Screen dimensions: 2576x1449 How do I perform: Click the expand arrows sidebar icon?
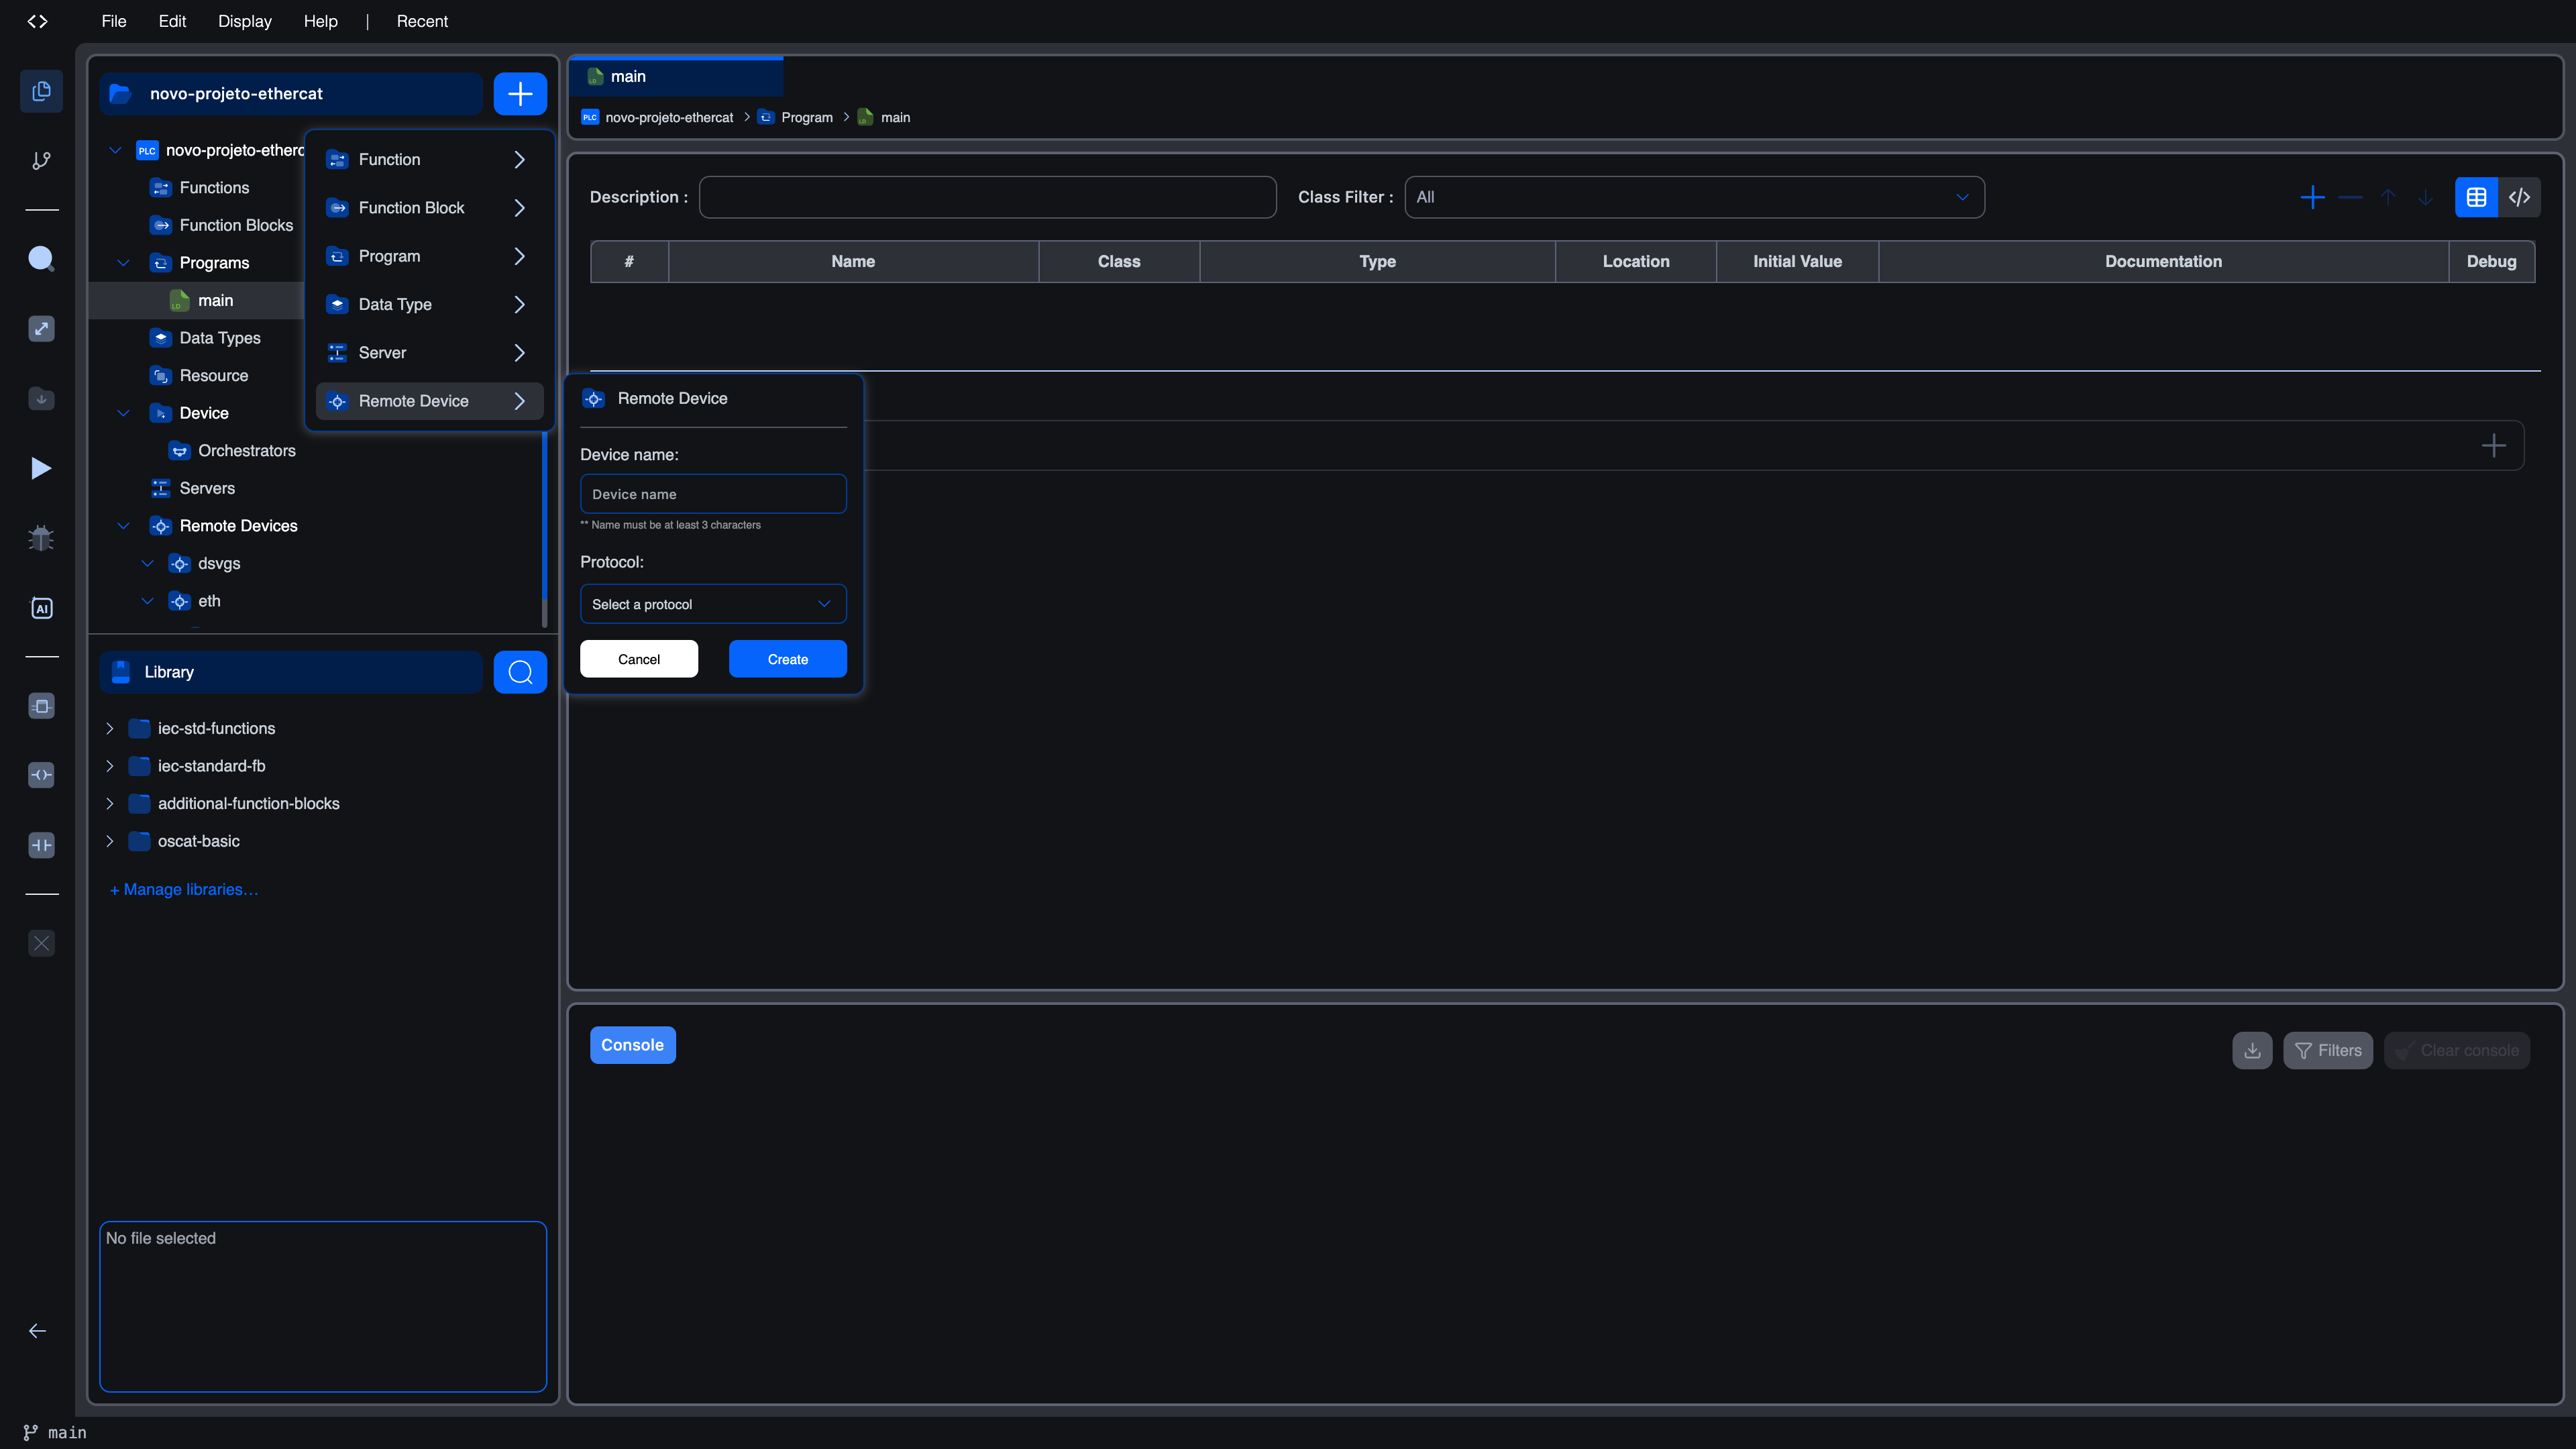point(41,329)
